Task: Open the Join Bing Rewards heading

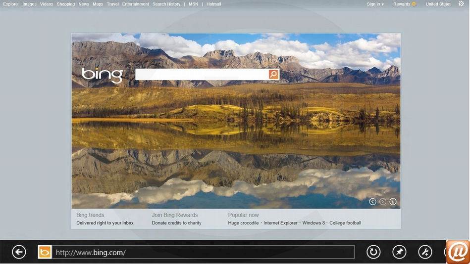Action: click(x=175, y=215)
